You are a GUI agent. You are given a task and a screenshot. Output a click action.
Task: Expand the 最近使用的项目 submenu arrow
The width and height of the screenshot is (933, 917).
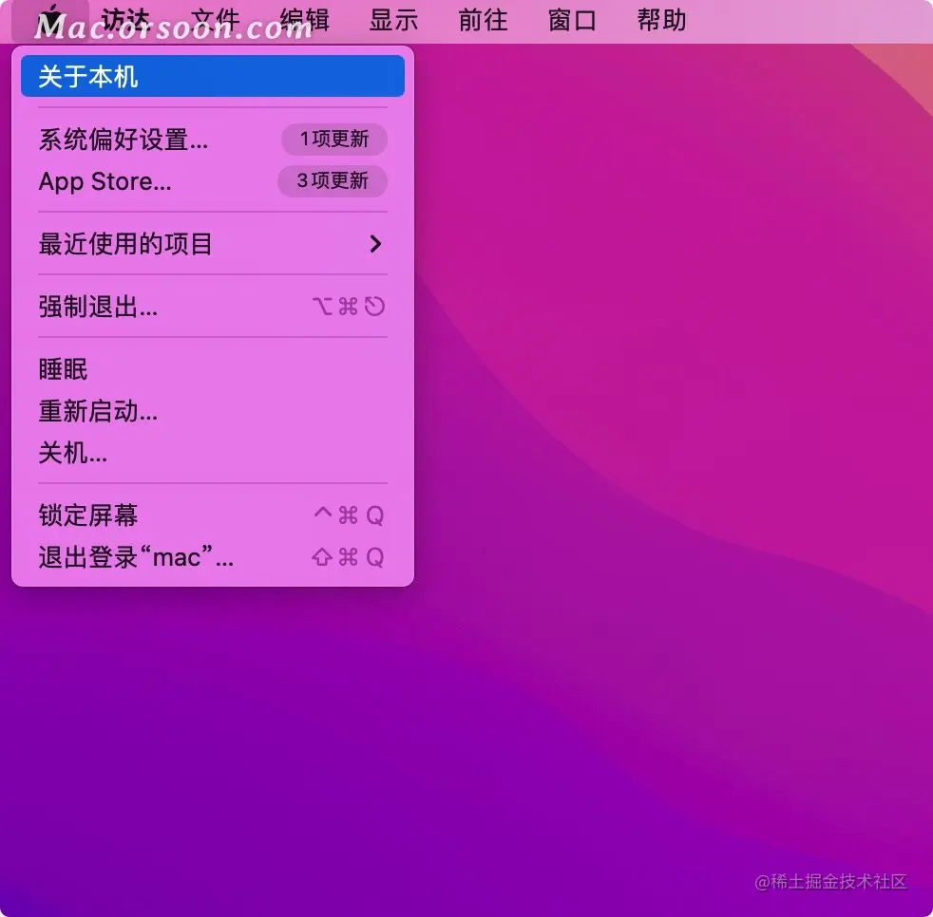[375, 244]
